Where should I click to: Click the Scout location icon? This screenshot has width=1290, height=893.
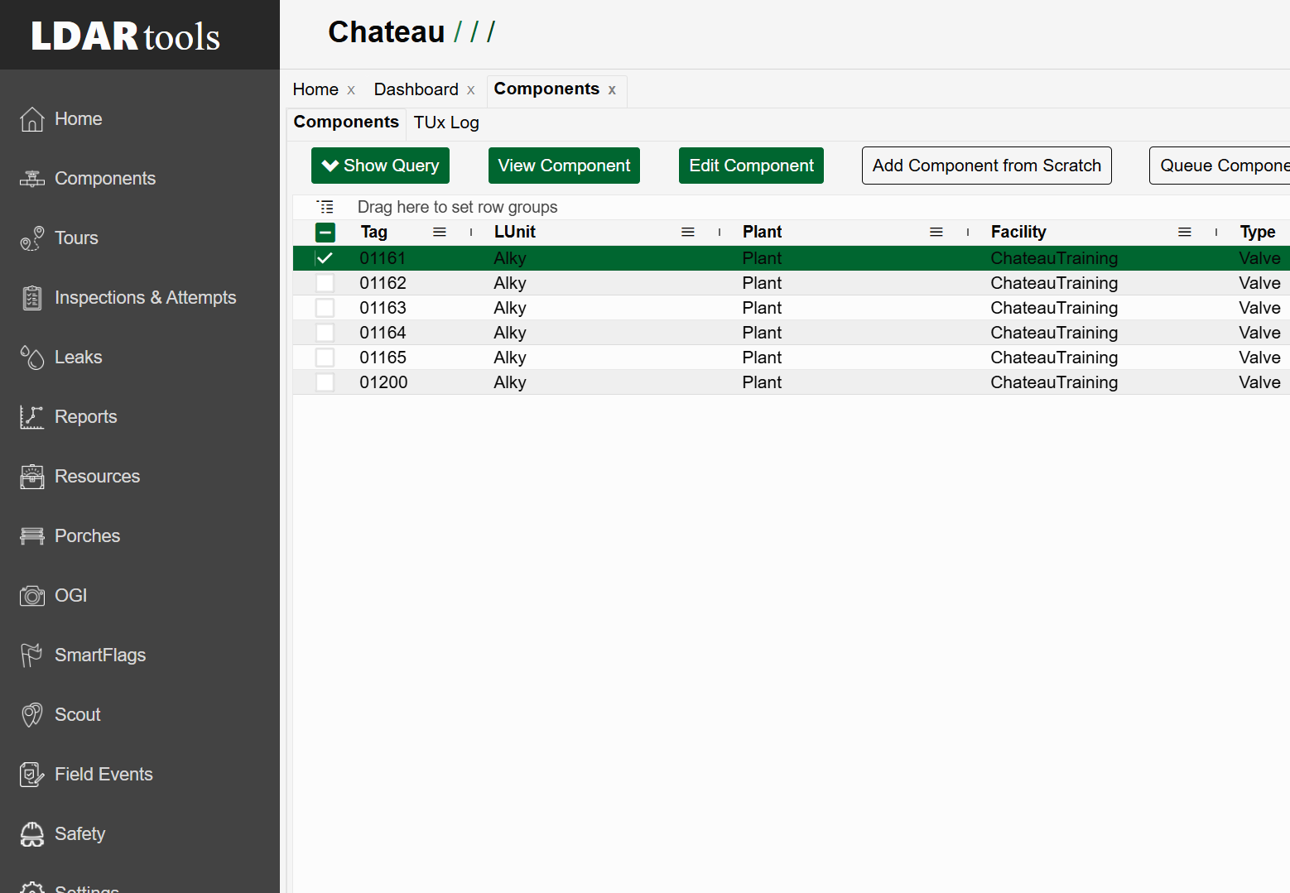tap(32, 715)
